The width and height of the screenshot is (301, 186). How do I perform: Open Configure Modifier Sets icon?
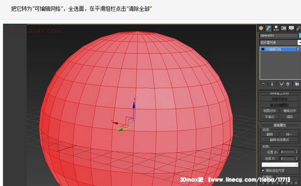point(297,84)
